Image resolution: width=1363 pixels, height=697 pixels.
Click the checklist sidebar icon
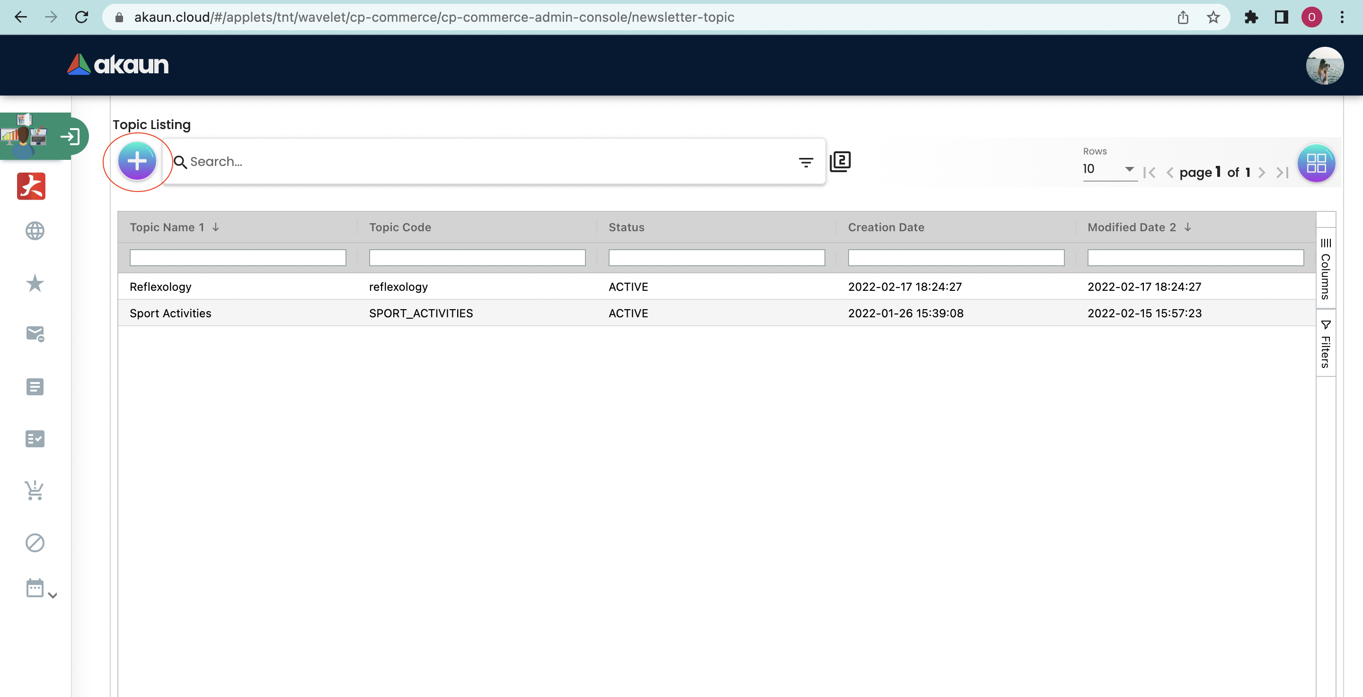click(x=35, y=438)
